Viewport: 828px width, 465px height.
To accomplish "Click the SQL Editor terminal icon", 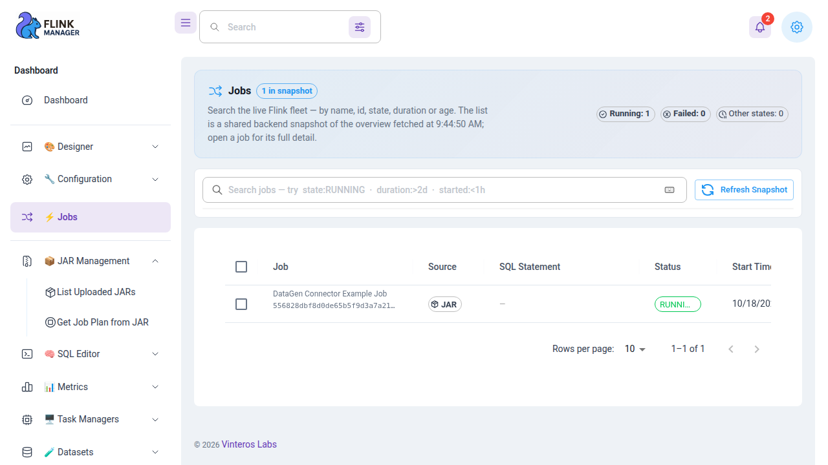I will point(27,354).
